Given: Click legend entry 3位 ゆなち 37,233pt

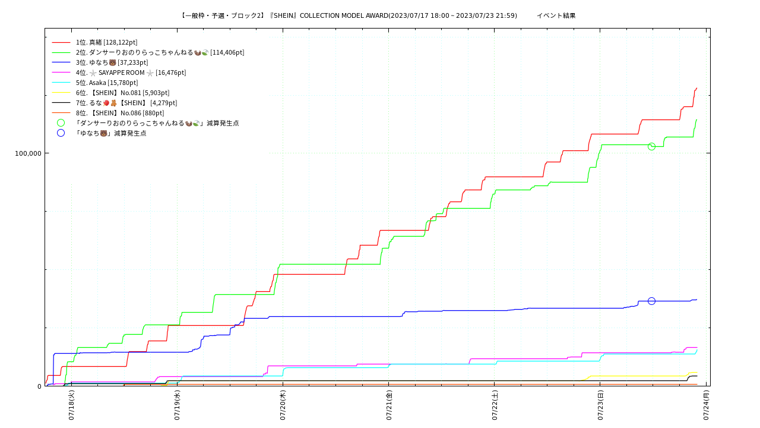Looking at the screenshot, I should (x=112, y=62).
